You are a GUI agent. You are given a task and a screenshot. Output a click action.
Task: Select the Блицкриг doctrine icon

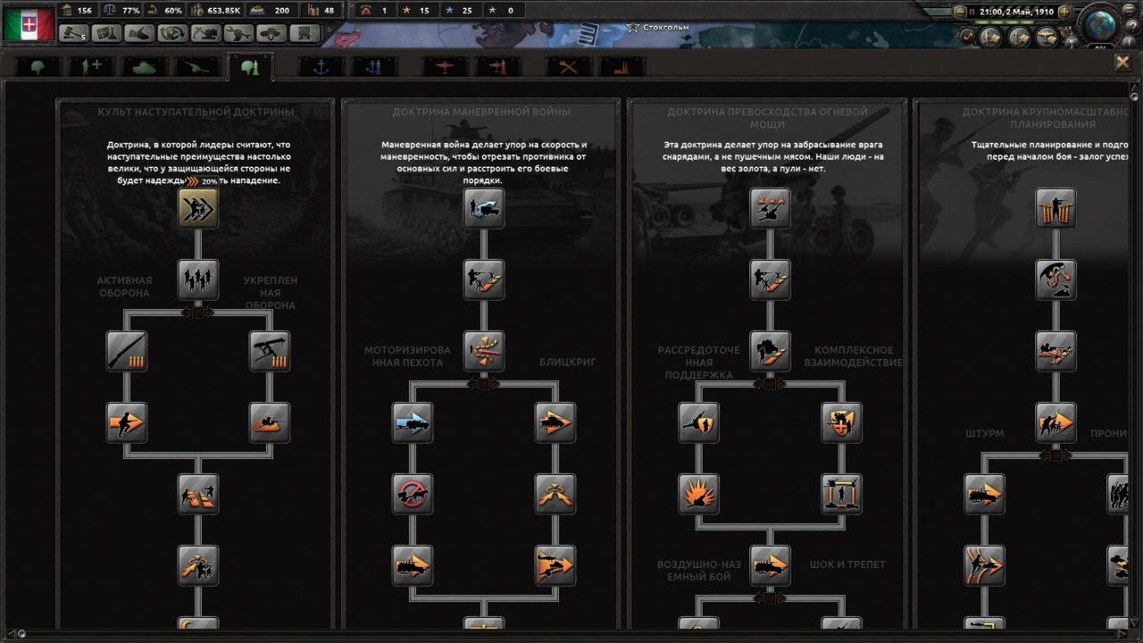tap(555, 421)
